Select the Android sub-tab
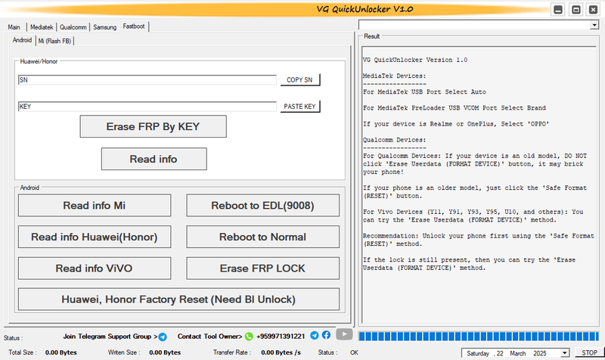Image resolution: width=605 pixels, height=360 pixels. [22, 40]
